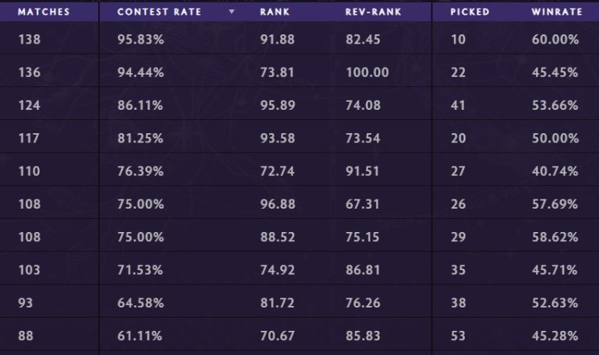Screen dimensions: 599x355
Task: Select the 95.89 rank value
Action: click(x=277, y=105)
